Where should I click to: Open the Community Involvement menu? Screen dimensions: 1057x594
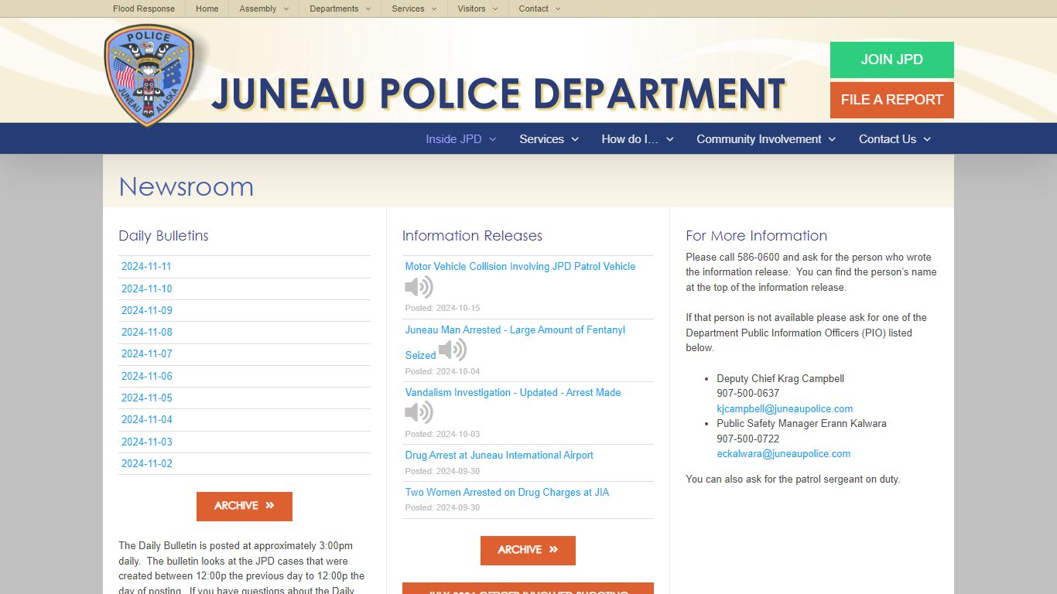(x=766, y=139)
